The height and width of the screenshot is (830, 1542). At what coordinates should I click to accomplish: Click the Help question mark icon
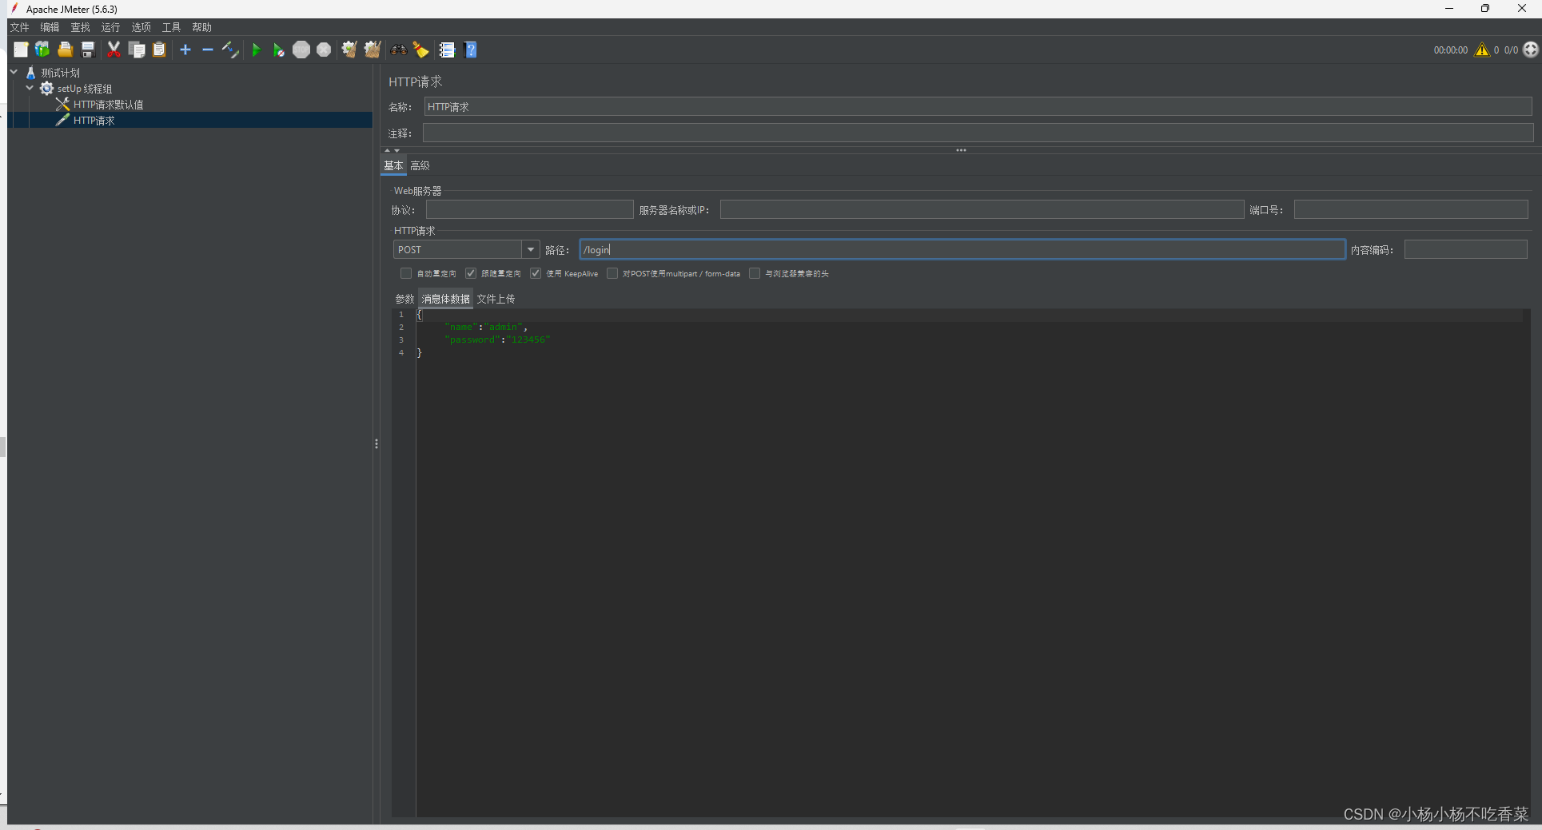point(471,50)
